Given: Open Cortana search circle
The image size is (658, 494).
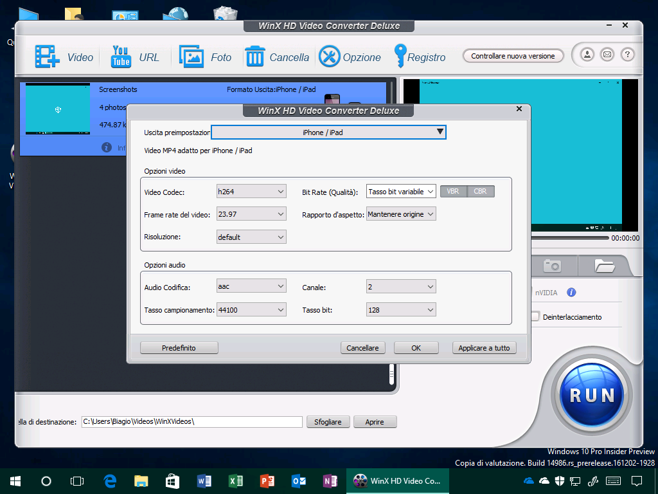Looking at the screenshot, I should (x=46, y=481).
